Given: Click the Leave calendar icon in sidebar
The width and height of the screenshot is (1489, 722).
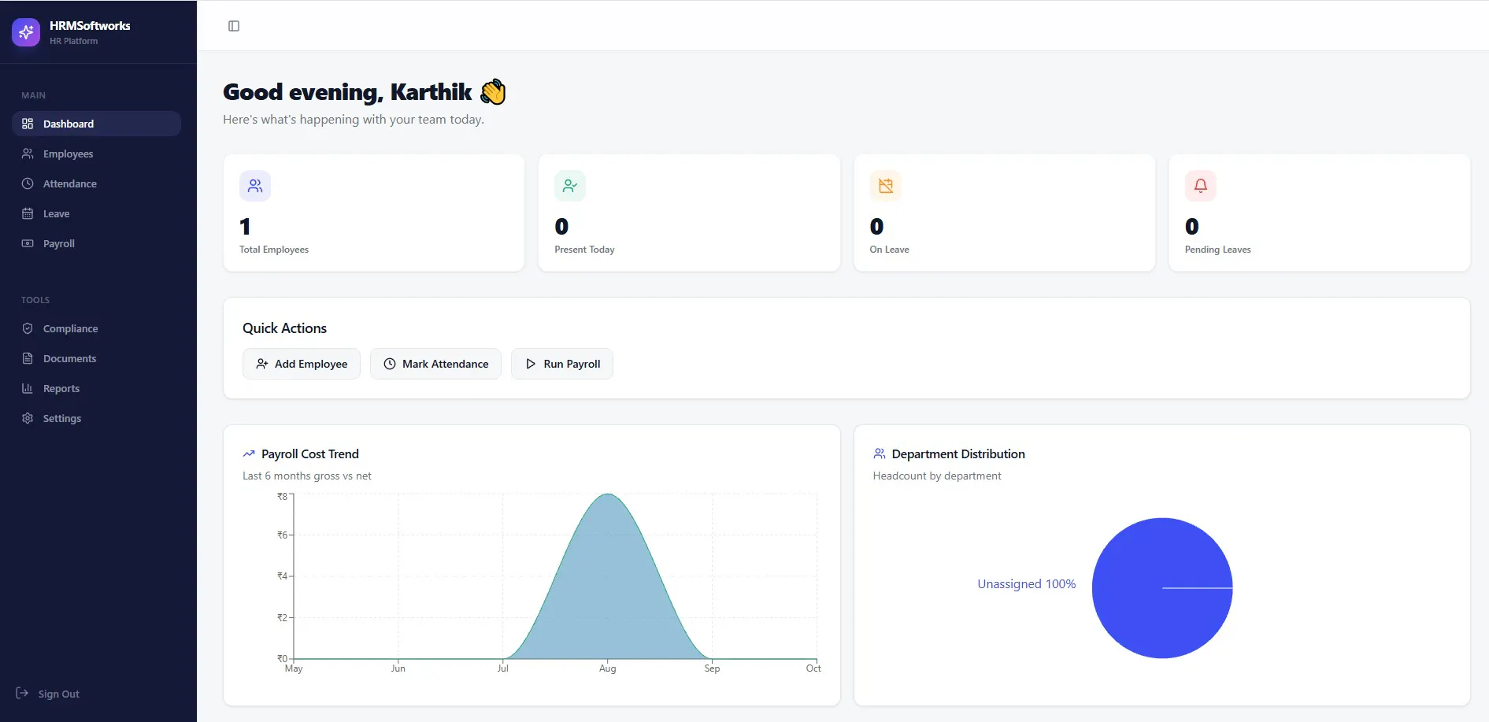Looking at the screenshot, I should (x=28, y=213).
